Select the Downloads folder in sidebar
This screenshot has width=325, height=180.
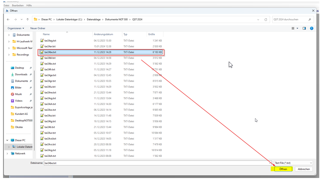click(21, 74)
